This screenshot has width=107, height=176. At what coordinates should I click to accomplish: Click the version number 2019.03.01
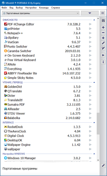(x=73, y=51)
